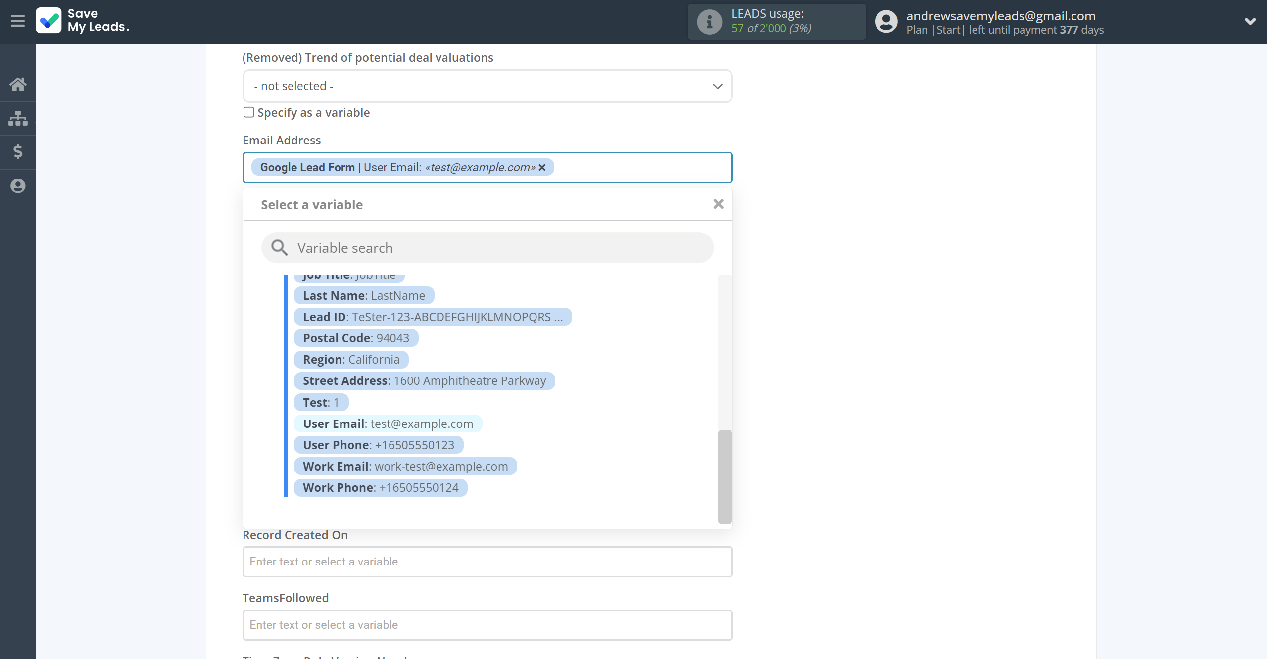
Task: Expand the account dropdown chevron
Action: [x=1250, y=21]
